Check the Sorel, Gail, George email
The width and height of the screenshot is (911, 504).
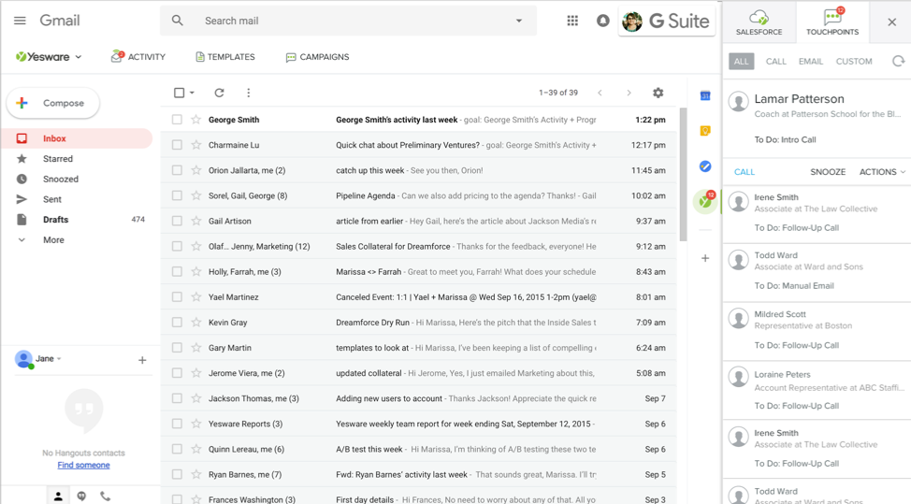(177, 195)
